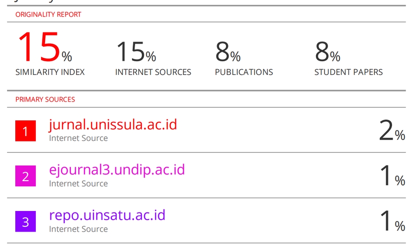
Task: Click the ORIGINALITY REPORT heading
Action: [48, 14]
